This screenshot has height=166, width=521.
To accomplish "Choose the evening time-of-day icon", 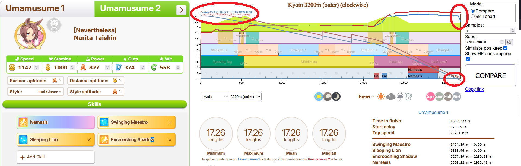I will point(328,97).
